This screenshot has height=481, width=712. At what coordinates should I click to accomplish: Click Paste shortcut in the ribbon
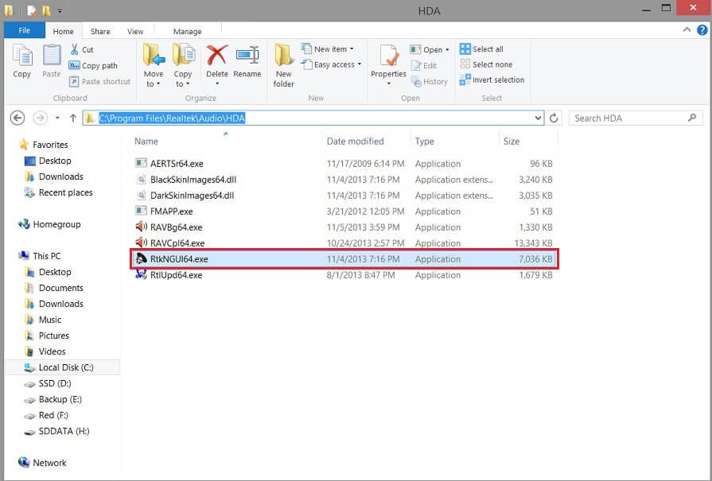(100, 81)
